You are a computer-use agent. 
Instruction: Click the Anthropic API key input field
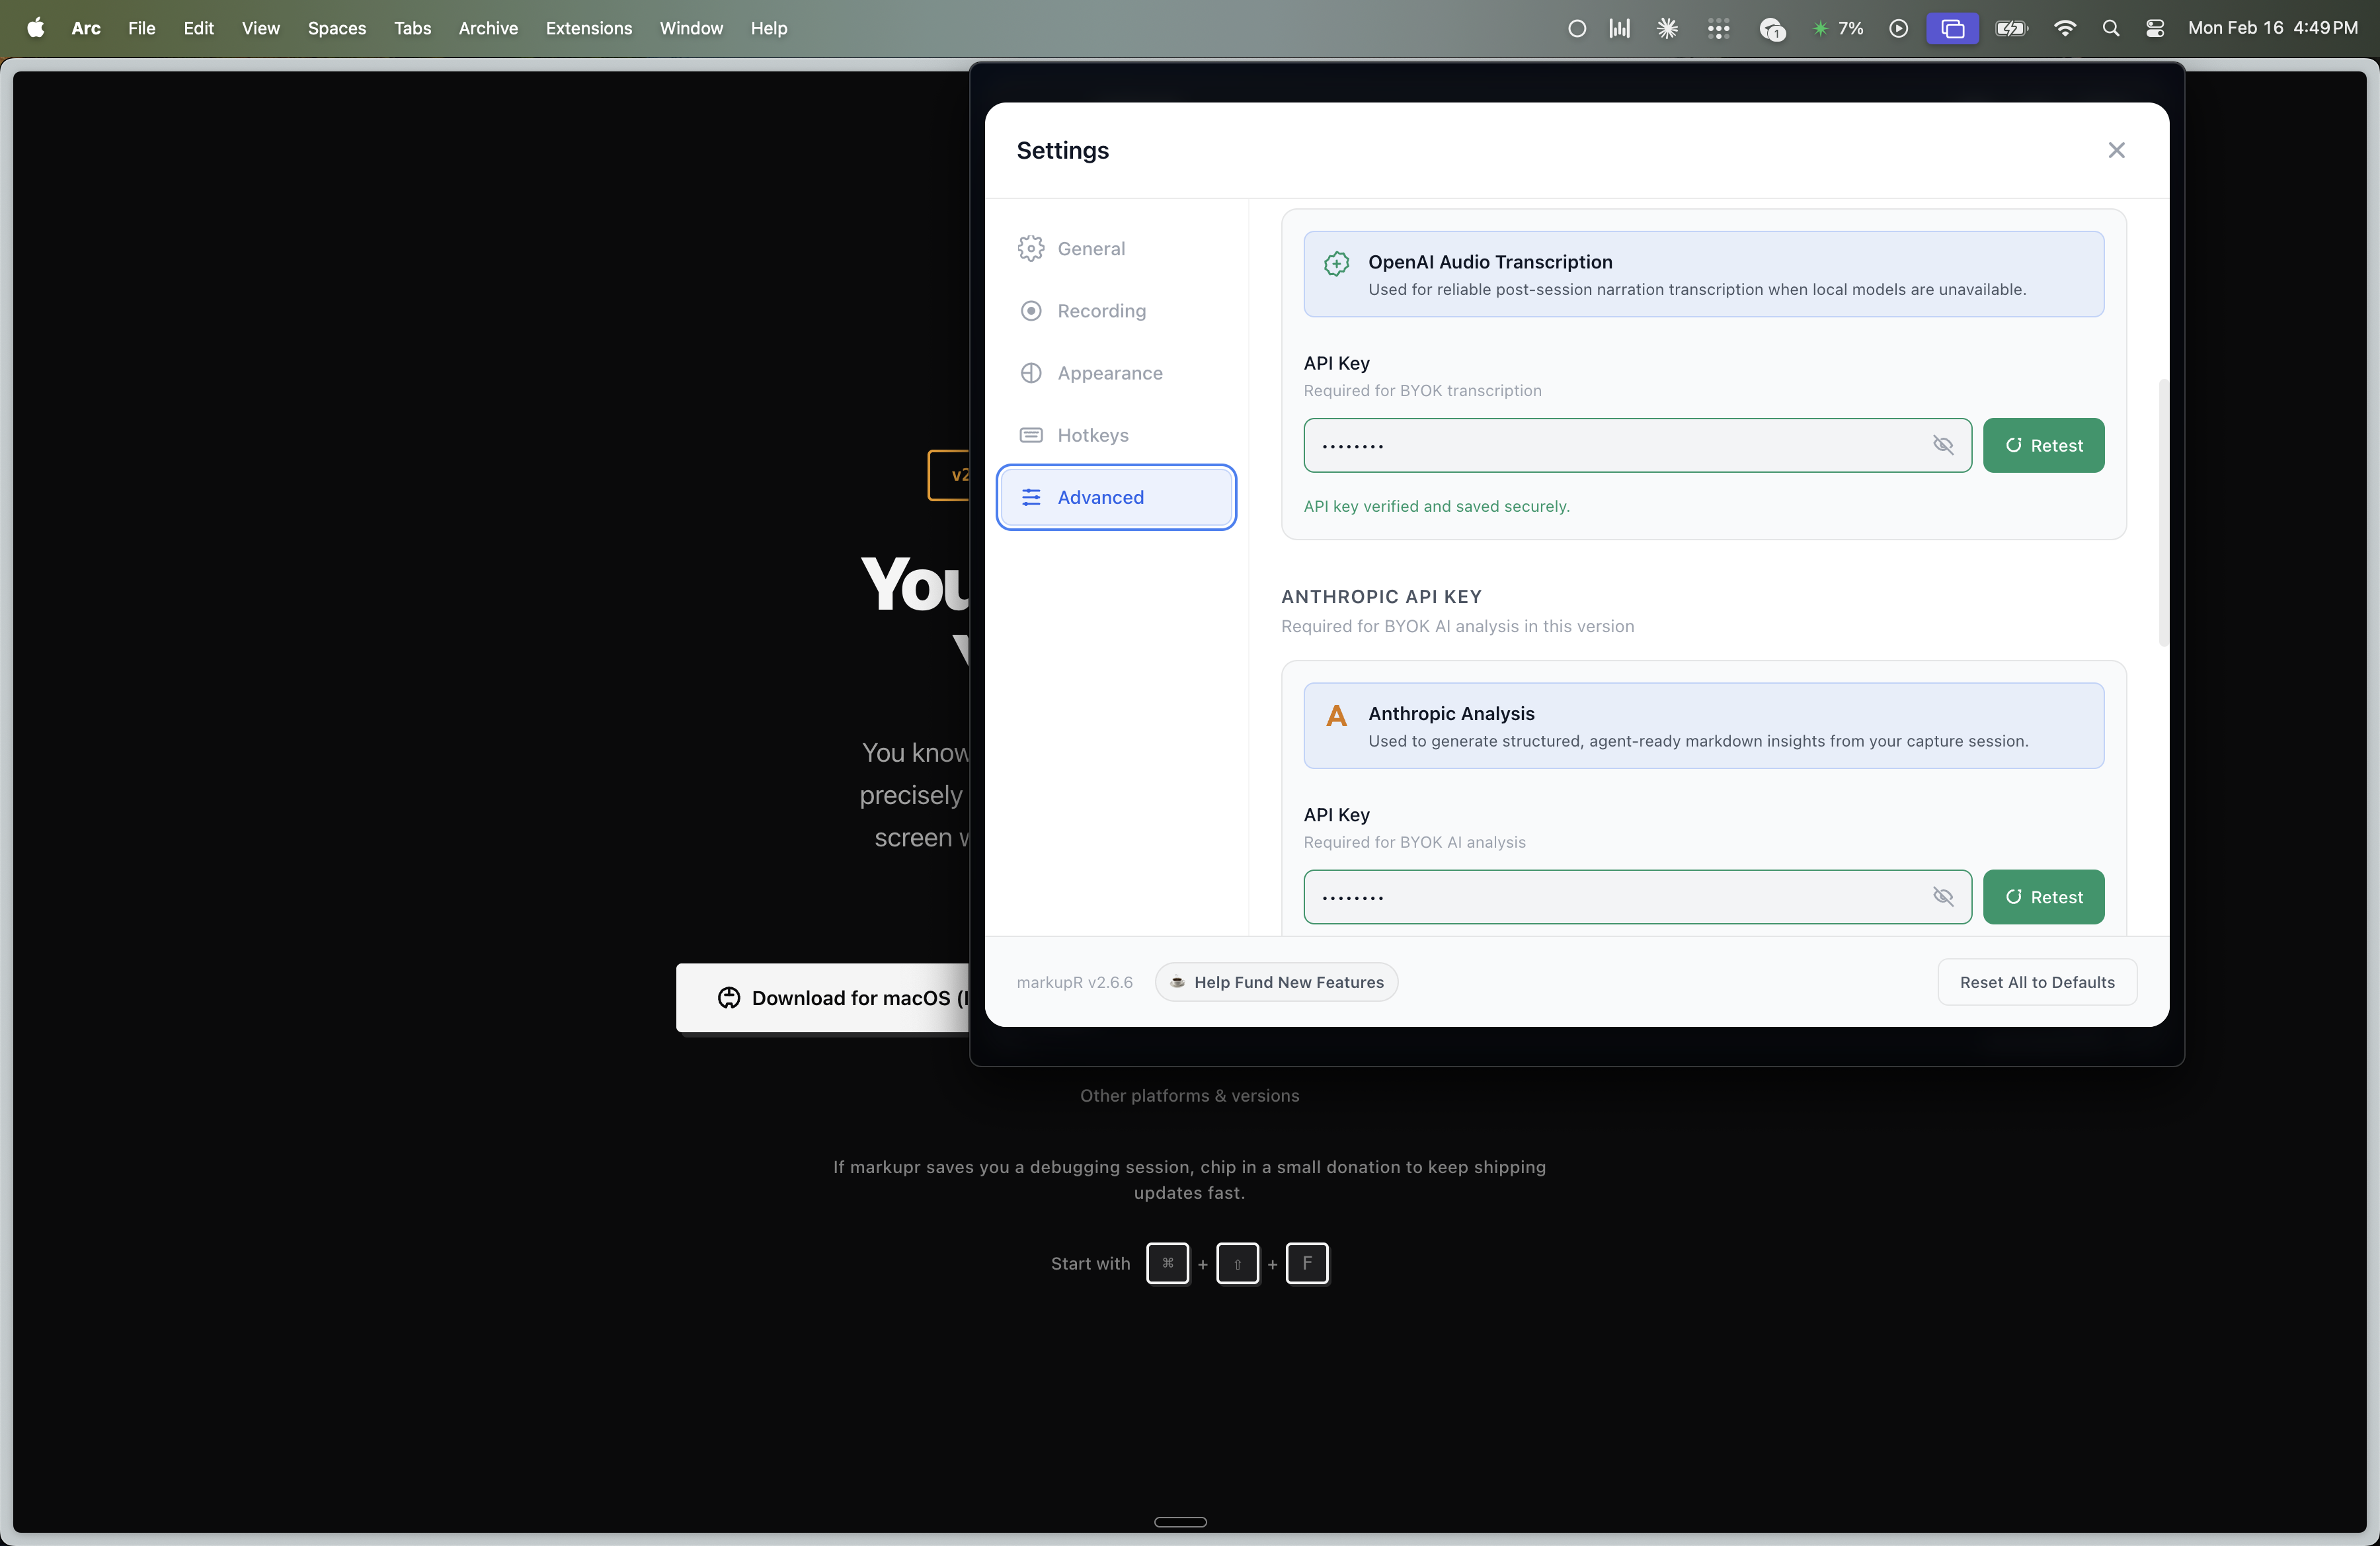1610,897
